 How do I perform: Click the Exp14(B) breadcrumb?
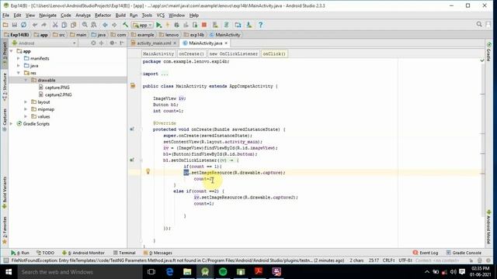[16, 35]
